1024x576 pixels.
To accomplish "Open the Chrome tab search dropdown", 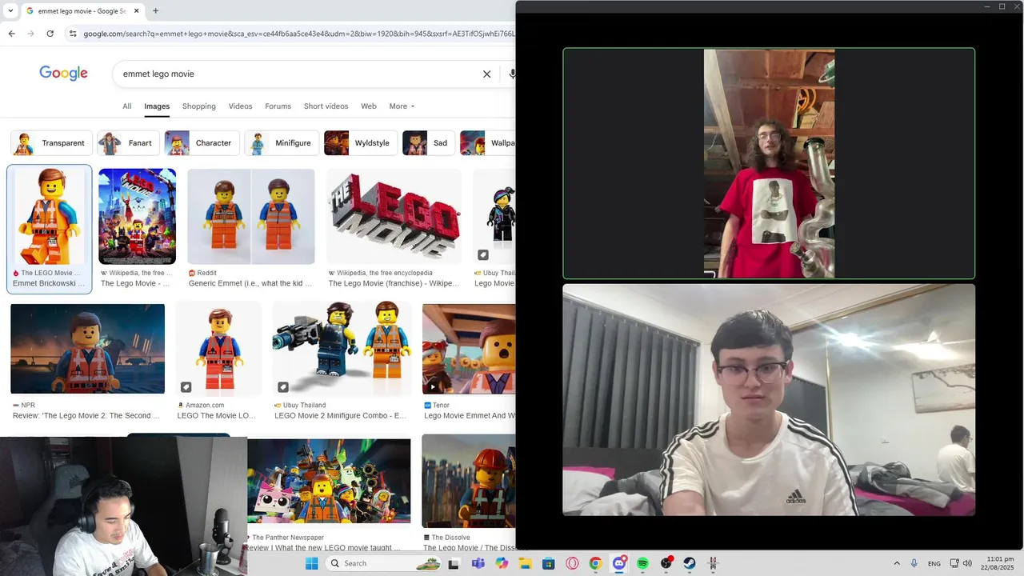I will [x=10, y=11].
